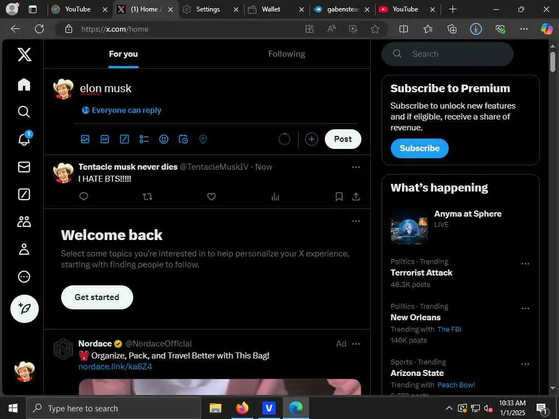The width and height of the screenshot is (559, 419).
Task: Open the Nordace profile name
Action: point(95,344)
